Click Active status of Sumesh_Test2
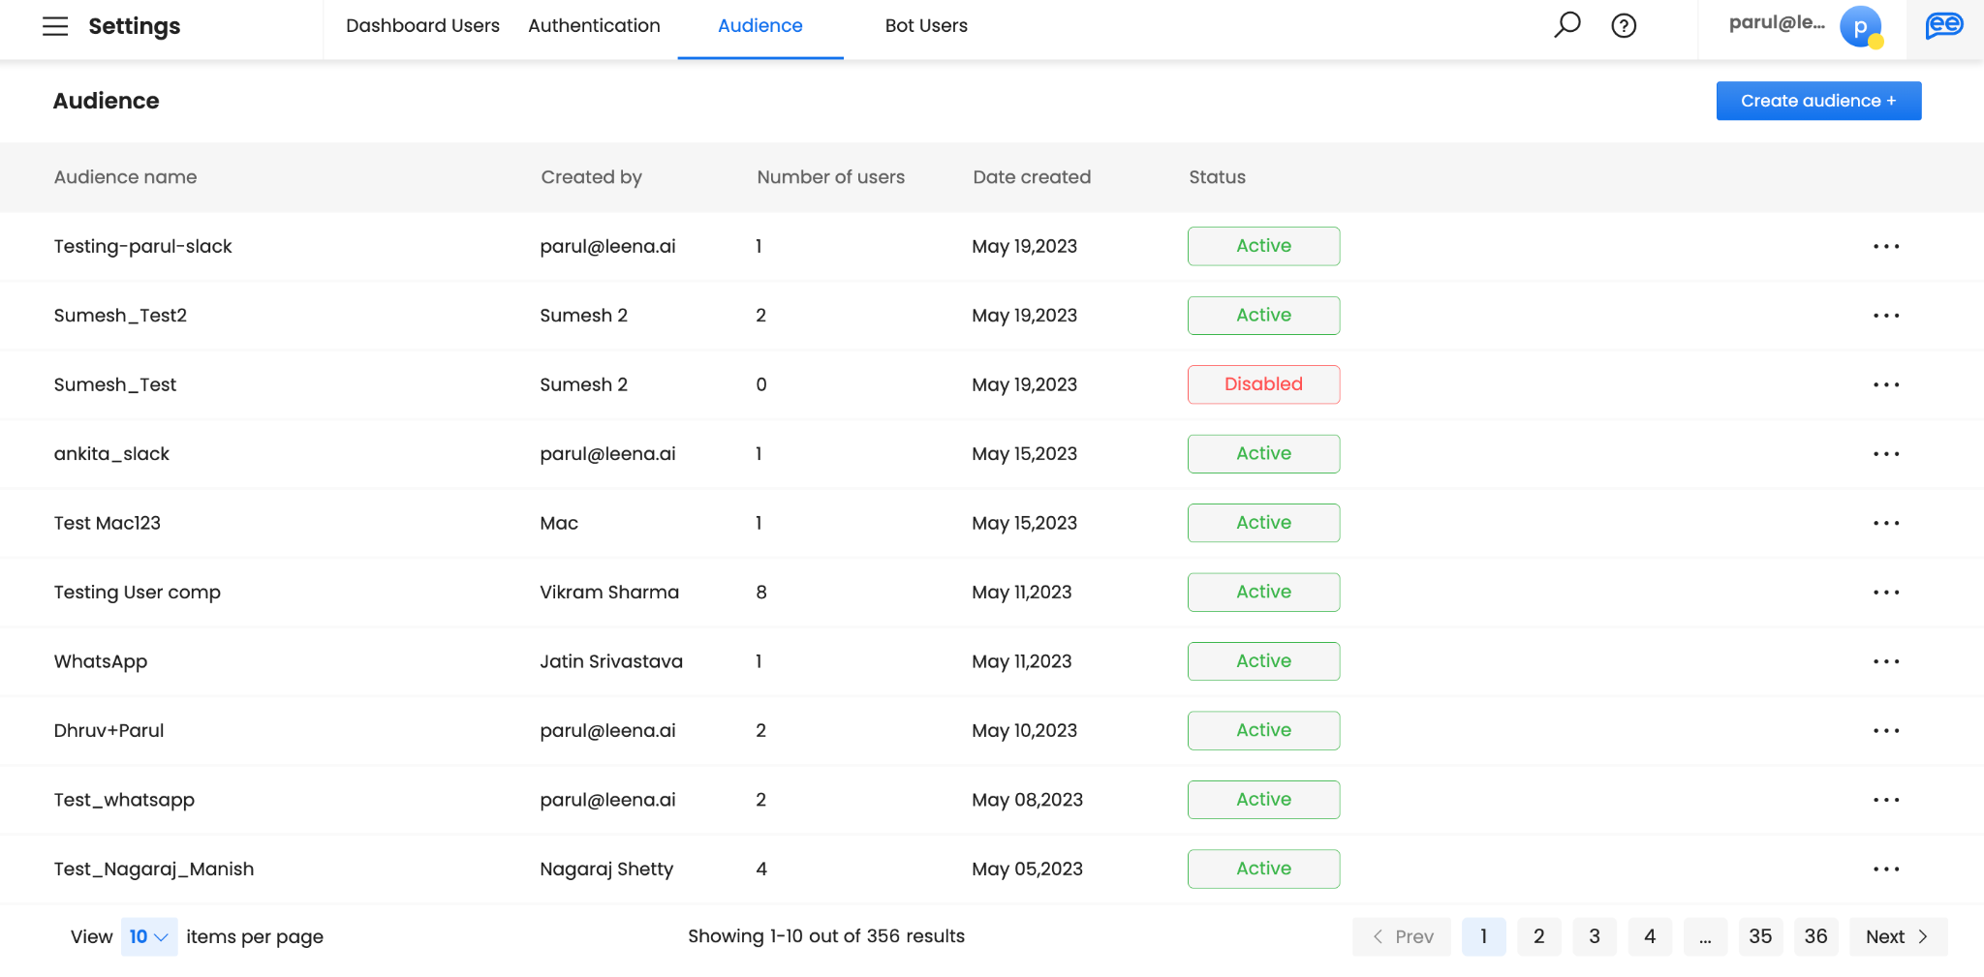1984x977 pixels. coord(1263,316)
